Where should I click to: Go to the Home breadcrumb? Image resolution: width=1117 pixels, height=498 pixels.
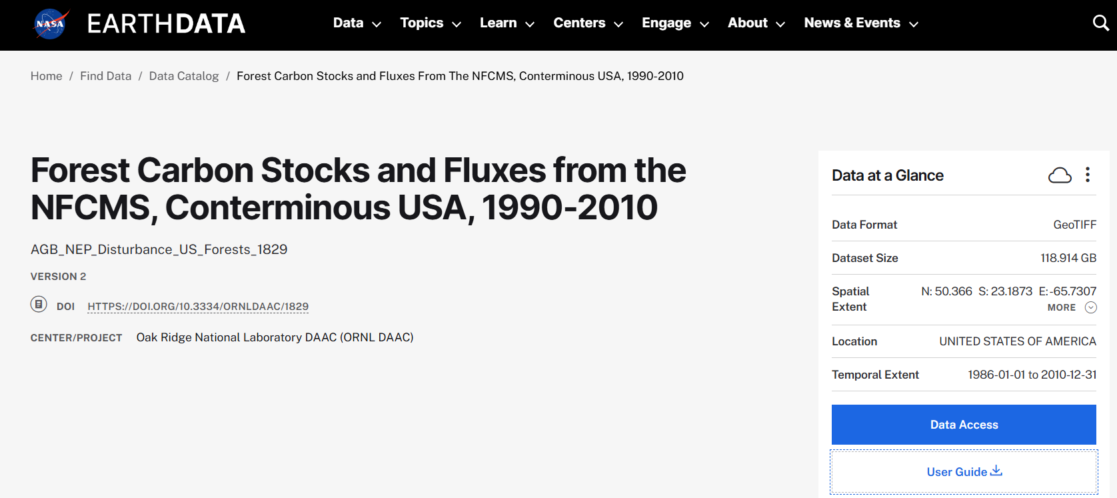point(47,76)
